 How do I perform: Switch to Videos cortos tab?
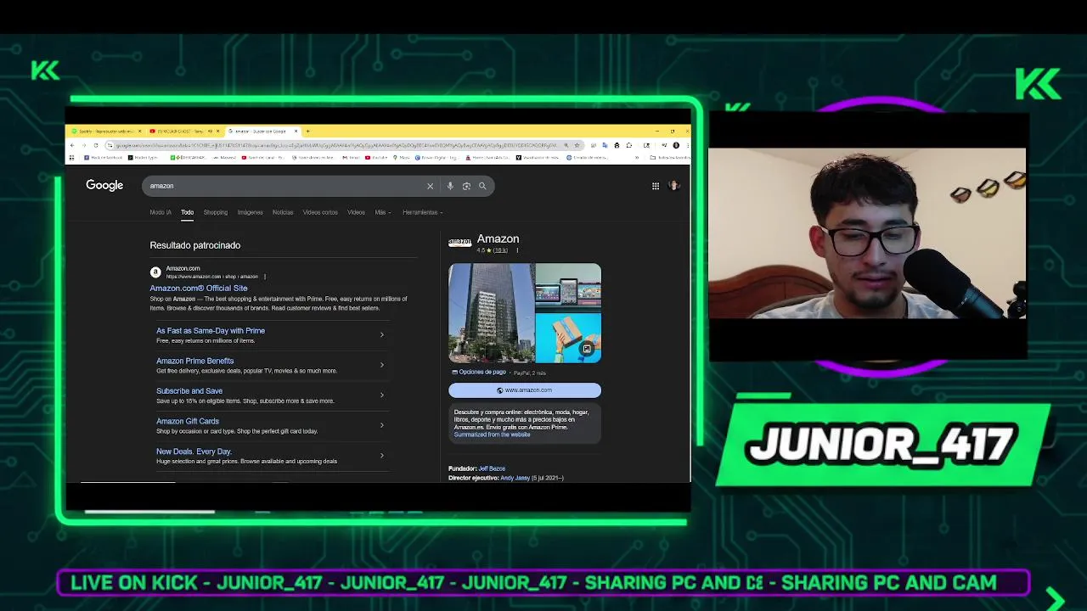point(320,212)
